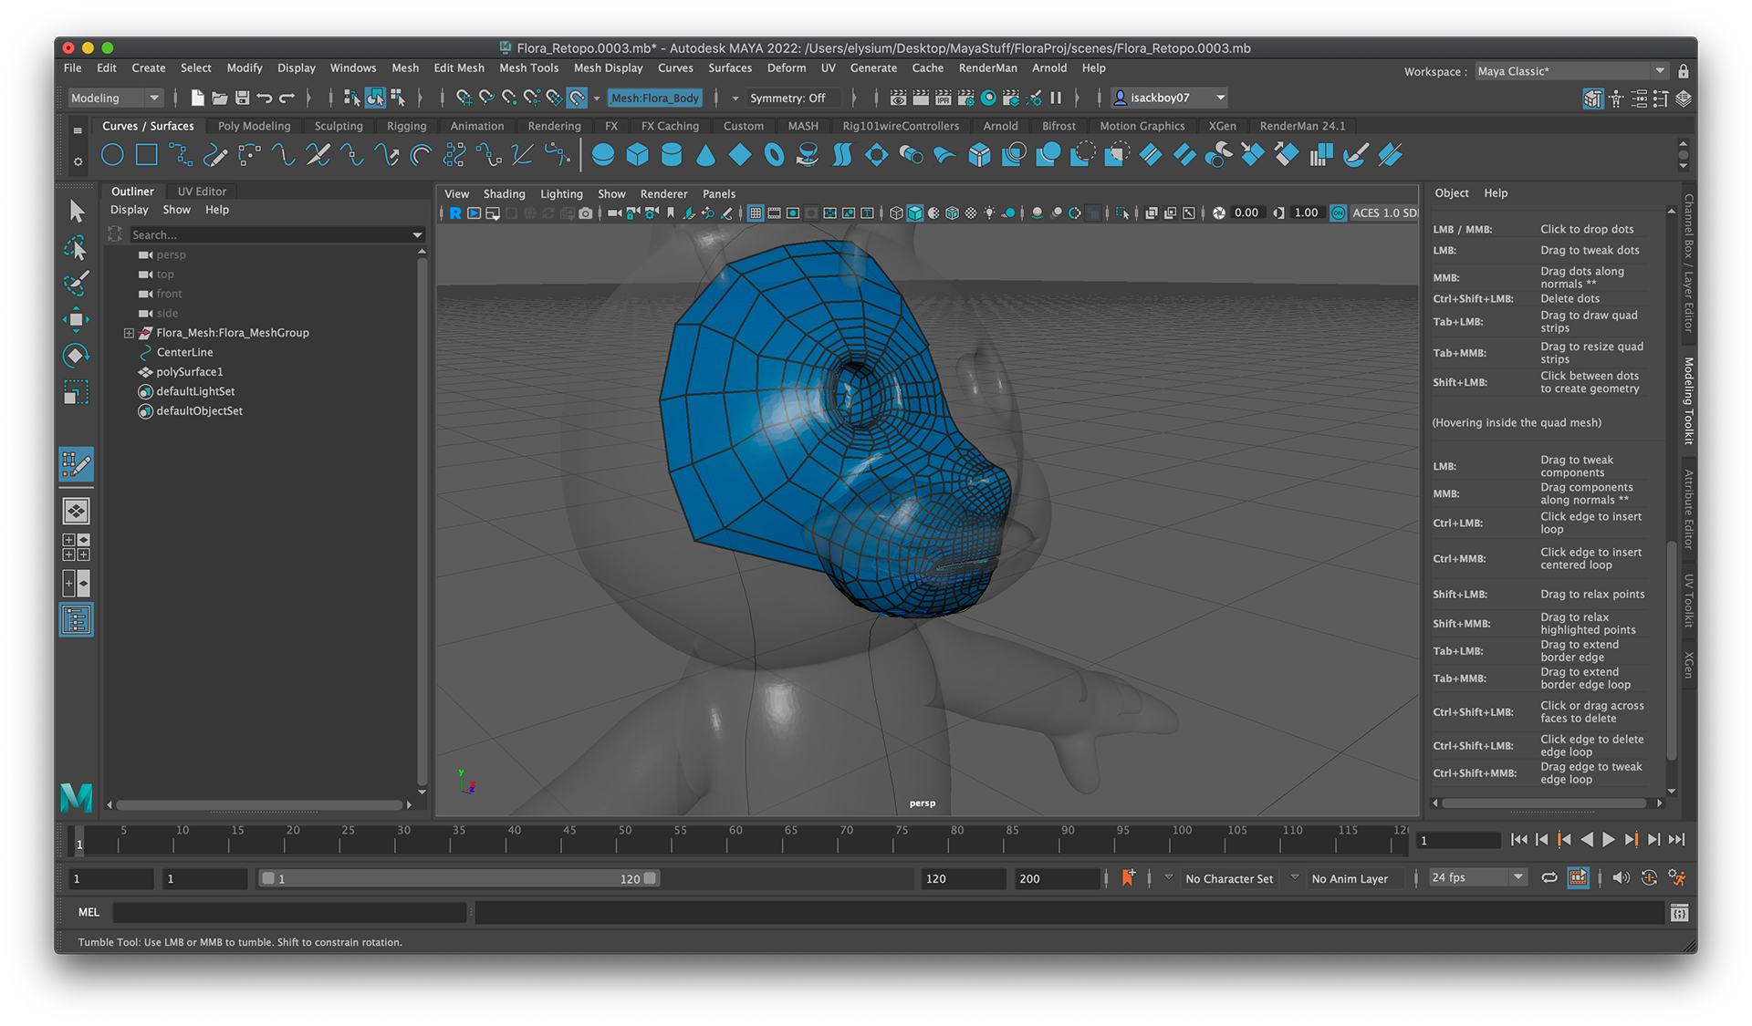This screenshot has width=1752, height=1026.
Task: Activate the Select tool in toolbox
Action: tap(77, 212)
